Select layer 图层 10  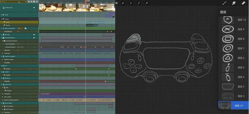coord(234,20)
